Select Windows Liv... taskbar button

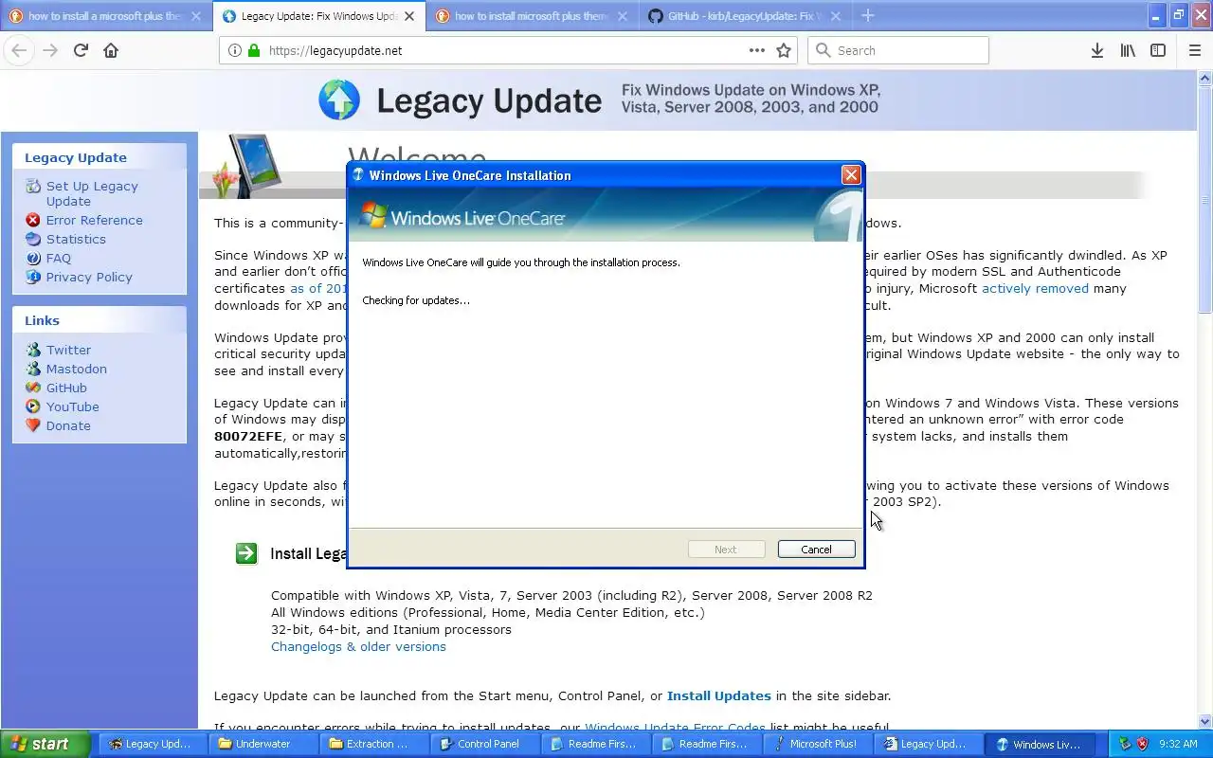tap(1040, 744)
